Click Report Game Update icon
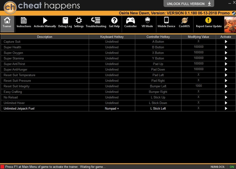236x169 pixels. click(x=208, y=20)
